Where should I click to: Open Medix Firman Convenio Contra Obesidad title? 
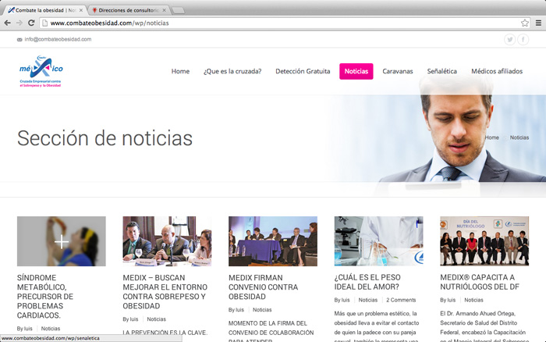264,287
